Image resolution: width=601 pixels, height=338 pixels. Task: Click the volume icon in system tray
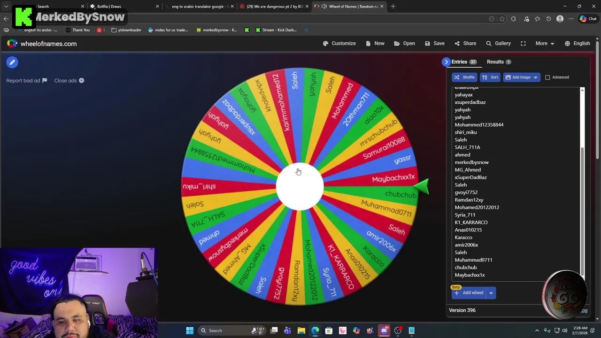click(564, 330)
